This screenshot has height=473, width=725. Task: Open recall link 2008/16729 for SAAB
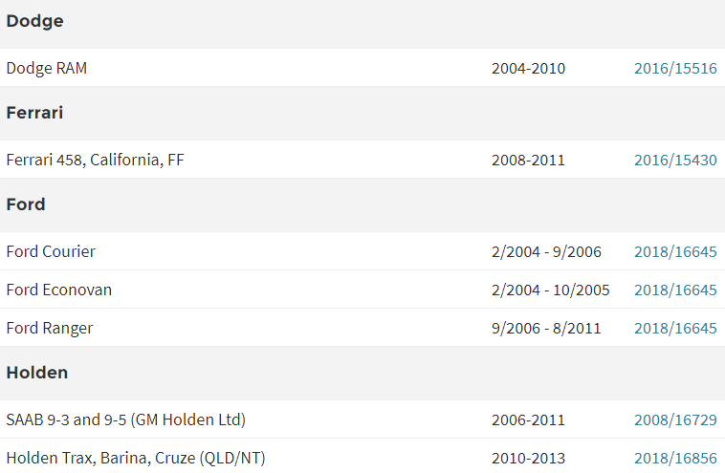point(675,419)
